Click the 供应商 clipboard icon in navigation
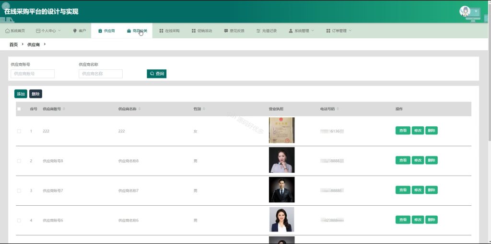Viewport: 491px width, 244px height. [100, 31]
